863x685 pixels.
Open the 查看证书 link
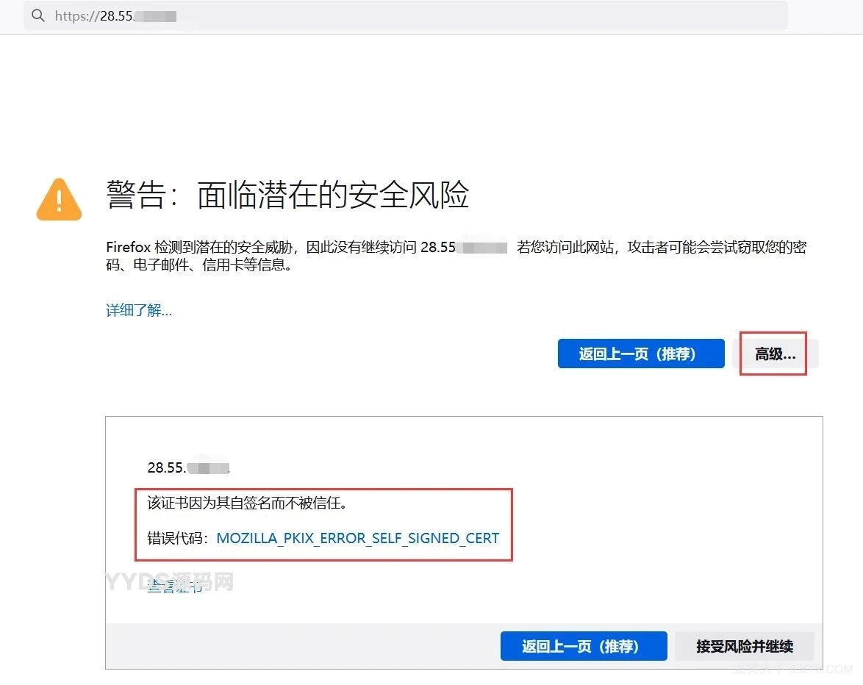[175, 586]
